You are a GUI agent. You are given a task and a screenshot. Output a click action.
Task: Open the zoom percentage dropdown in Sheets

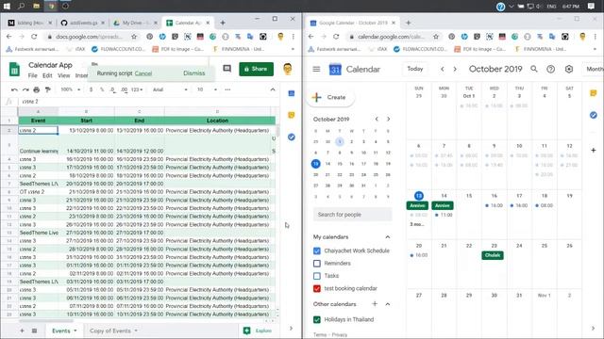pyautogui.click(x=71, y=89)
